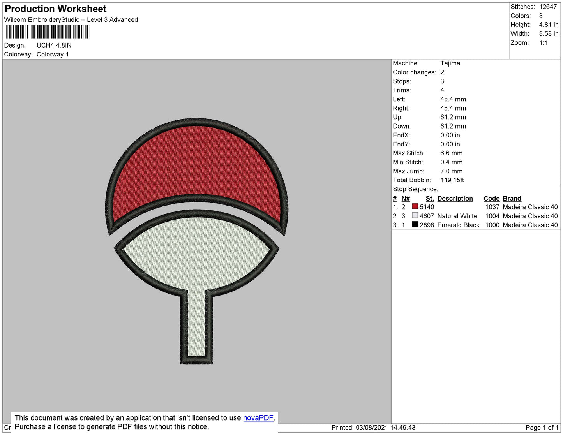Click thread code 1000

coord(492,225)
